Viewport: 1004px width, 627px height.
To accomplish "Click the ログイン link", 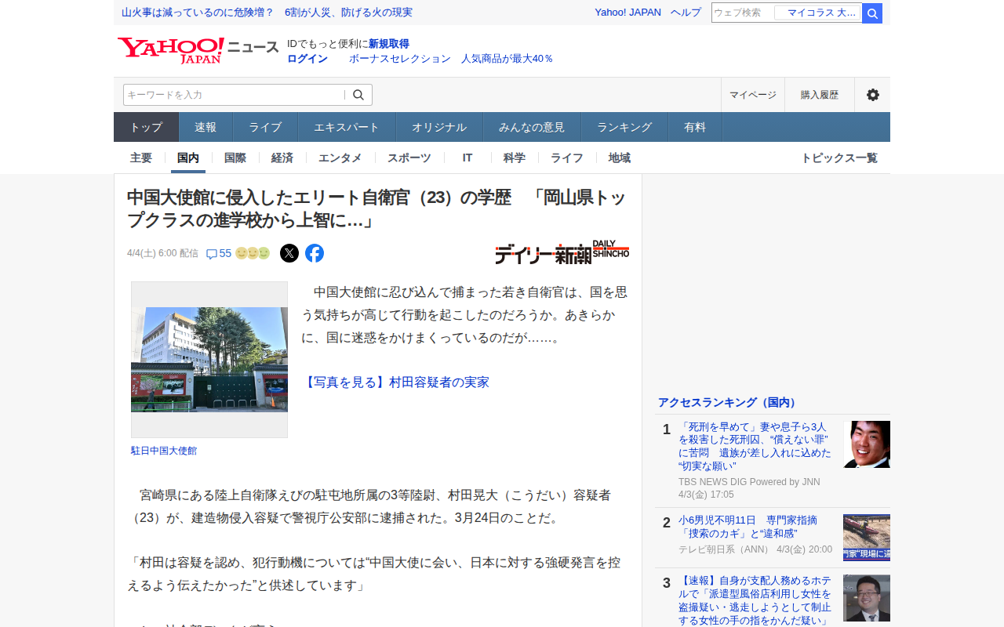I will [x=307, y=59].
